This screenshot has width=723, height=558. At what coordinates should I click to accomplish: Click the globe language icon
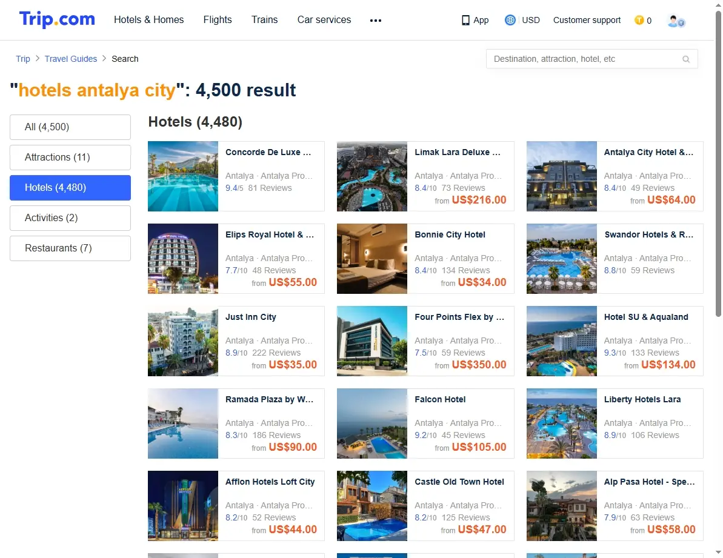pyautogui.click(x=510, y=20)
